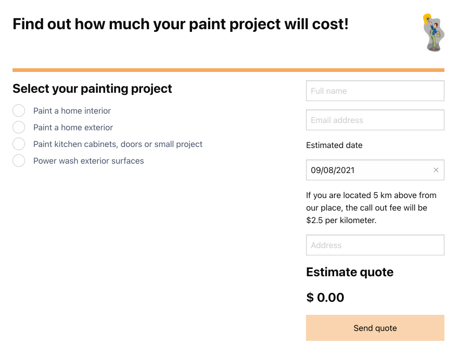The width and height of the screenshot is (458, 344).
Task: Focus the Full name input field
Action: [375, 91]
